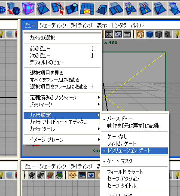This screenshot has width=180, height=196.
Task: Open the highlighted カメラ設定 submenu
Action: click(62, 115)
